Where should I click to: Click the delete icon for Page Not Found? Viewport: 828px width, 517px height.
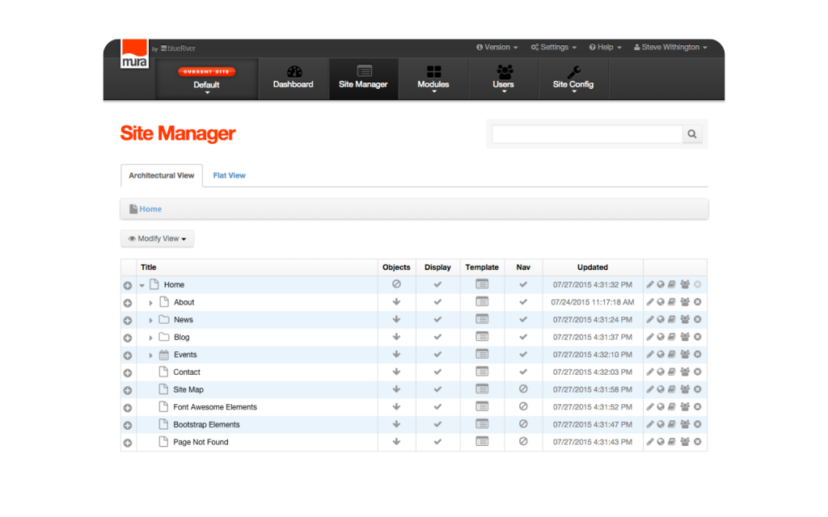pos(697,443)
